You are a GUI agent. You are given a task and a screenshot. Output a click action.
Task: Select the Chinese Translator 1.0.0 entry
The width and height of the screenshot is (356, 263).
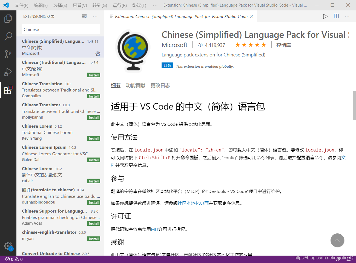(60, 111)
